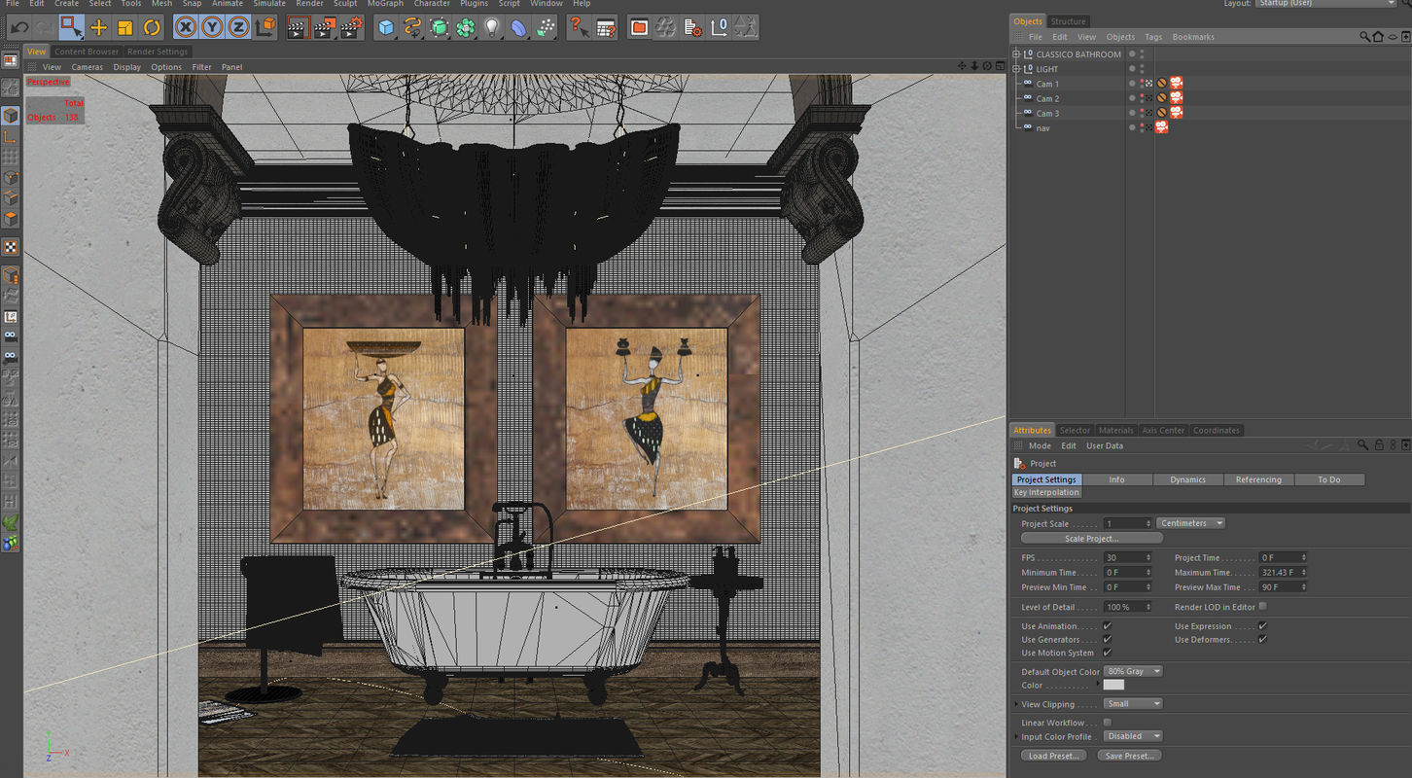Select Cam 2 in object list
Screen dimensions: 1412x778
pos(1047,98)
